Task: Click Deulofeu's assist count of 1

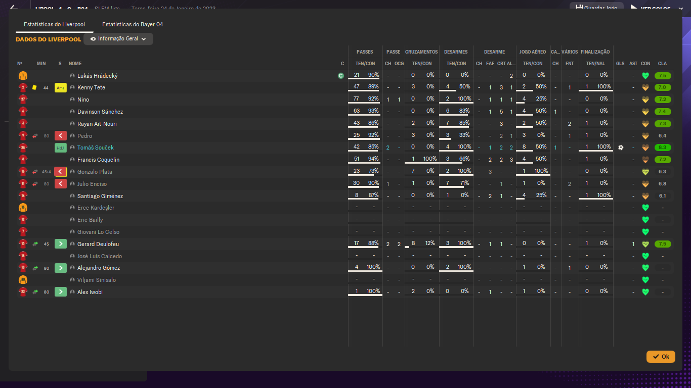Action: click(633, 244)
